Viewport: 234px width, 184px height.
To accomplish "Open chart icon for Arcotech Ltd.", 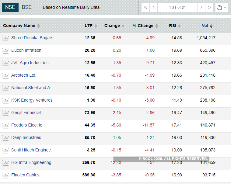I will (x=5, y=76).
